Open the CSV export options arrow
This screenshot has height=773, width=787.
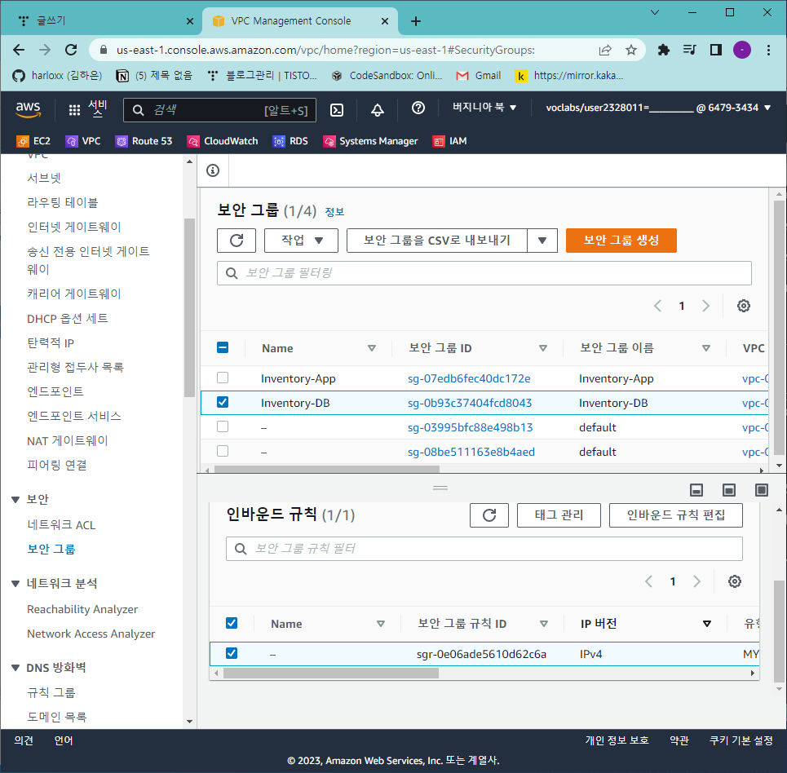tap(542, 241)
